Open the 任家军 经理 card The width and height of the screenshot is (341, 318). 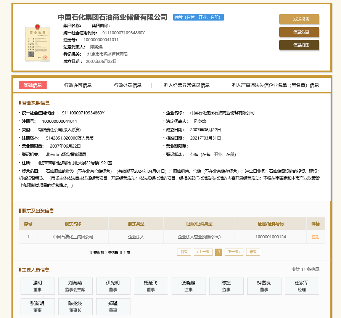pos(302,286)
